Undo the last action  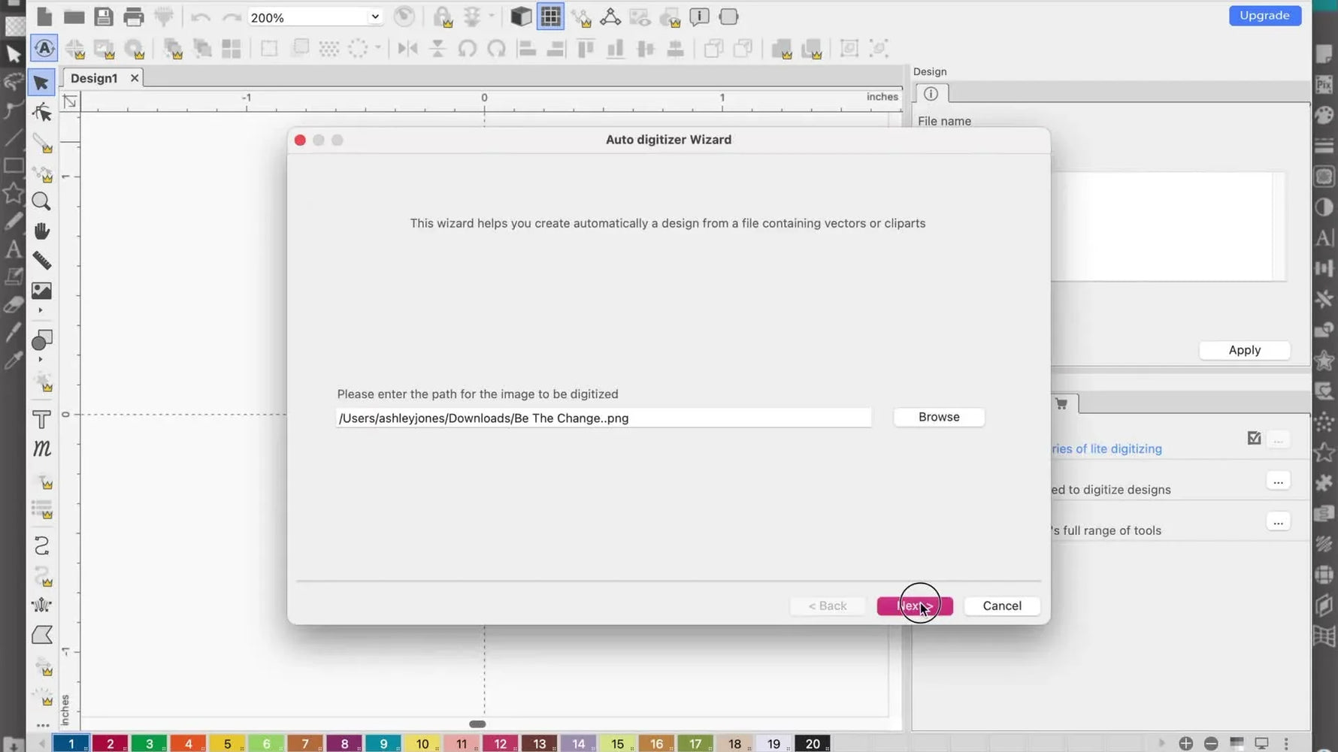tap(200, 17)
